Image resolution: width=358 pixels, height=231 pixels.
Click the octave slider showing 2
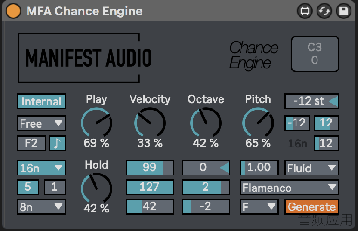(x=206, y=187)
